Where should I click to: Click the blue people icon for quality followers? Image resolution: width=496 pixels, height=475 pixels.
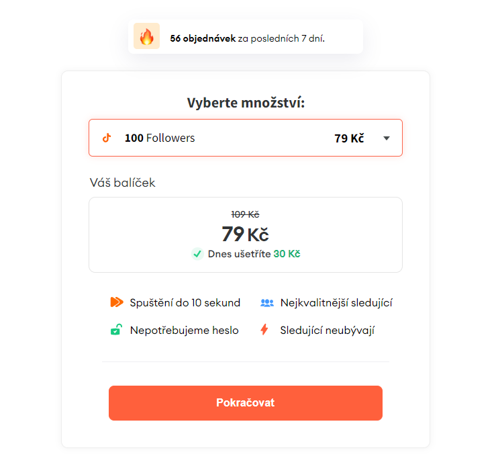point(267,303)
